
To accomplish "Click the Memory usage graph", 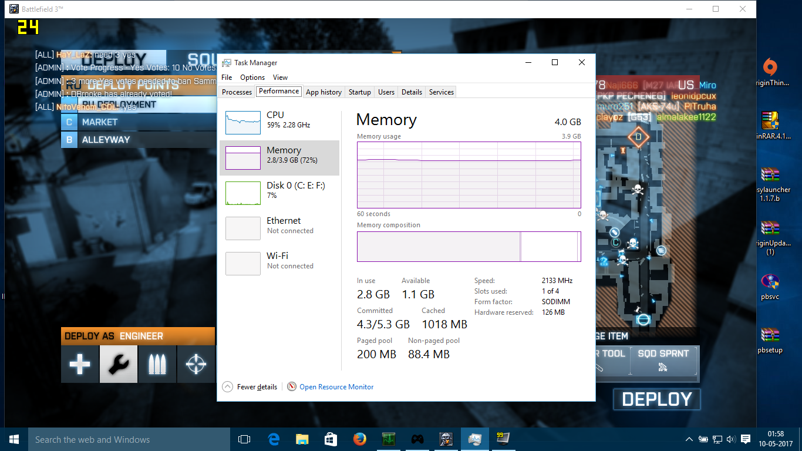I will (469, 174).
